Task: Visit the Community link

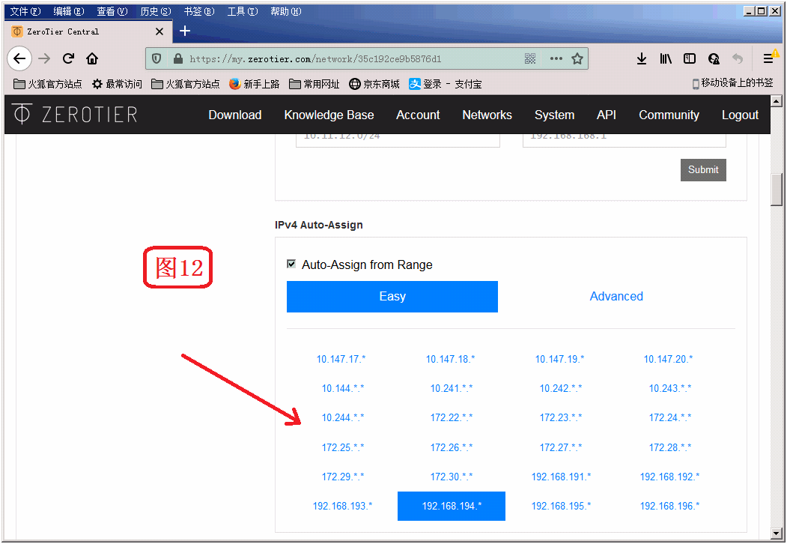Action: click(x=669, y=115)
